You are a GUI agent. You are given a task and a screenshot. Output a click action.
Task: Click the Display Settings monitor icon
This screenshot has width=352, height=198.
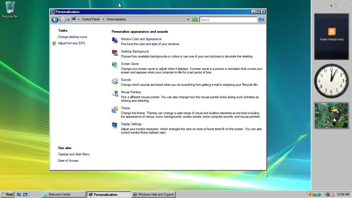[115, 125]
